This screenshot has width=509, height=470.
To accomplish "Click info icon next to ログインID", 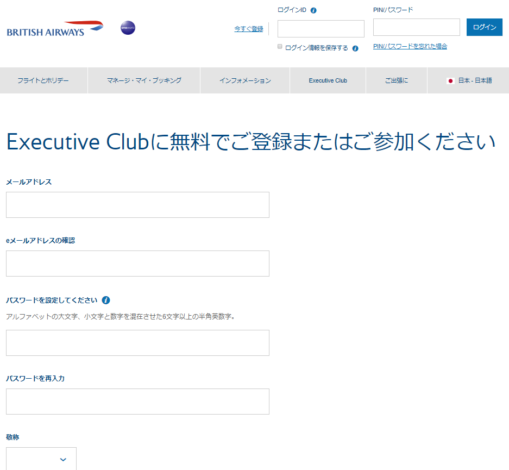I will click(x=313, y=10).
